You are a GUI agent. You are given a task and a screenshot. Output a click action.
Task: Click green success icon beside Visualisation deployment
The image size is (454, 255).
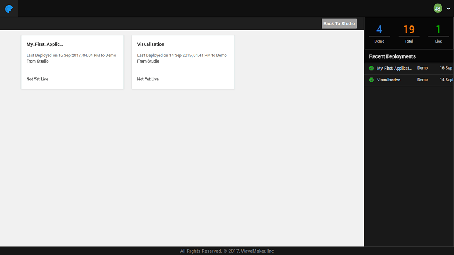pos(372,80)
